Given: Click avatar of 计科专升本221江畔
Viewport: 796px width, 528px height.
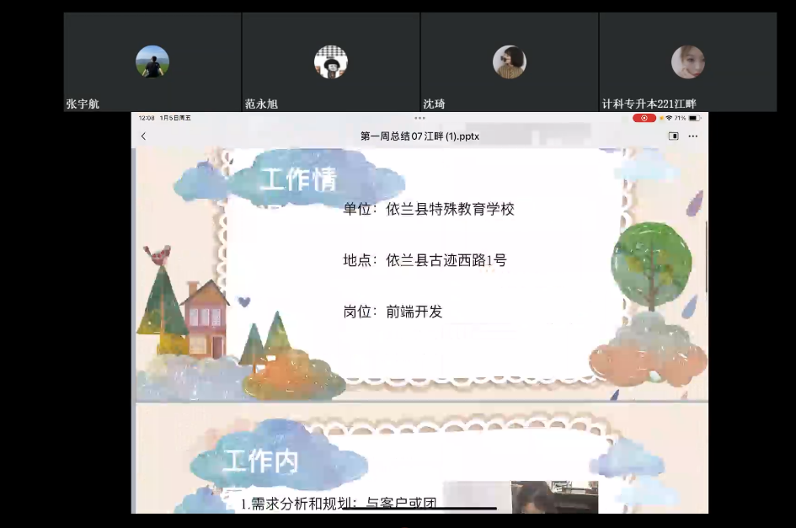Looking at the screenshot, I should pyautogui.click(x=687, y=61).
